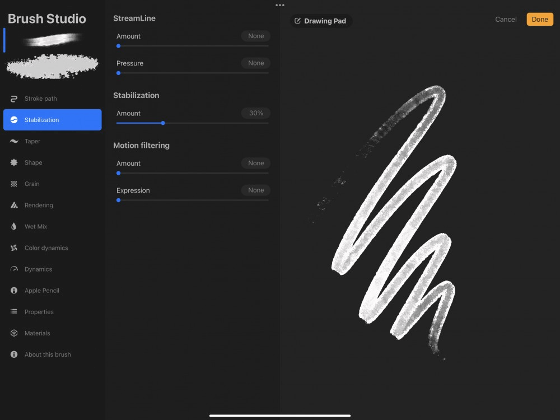Screen dimensions: 560x420
Task: Click the Stroke path icon in sidebar
Action: click(14, 99)
